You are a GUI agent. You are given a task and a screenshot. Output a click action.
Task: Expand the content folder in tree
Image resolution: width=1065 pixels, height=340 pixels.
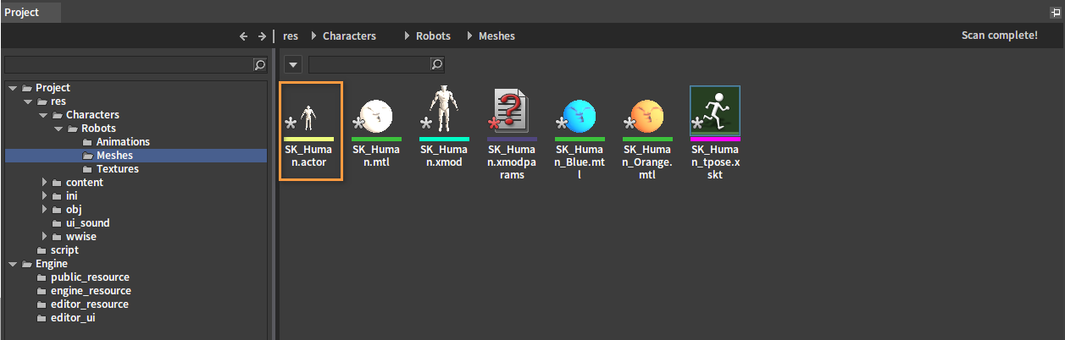pyautogui.click(x=45, y=183)
